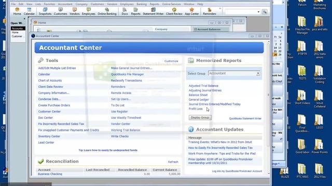Image resolution: width=332 pixels, height=186 pixels.
Task: Click the Display Group button
Action: click(200, 117)
